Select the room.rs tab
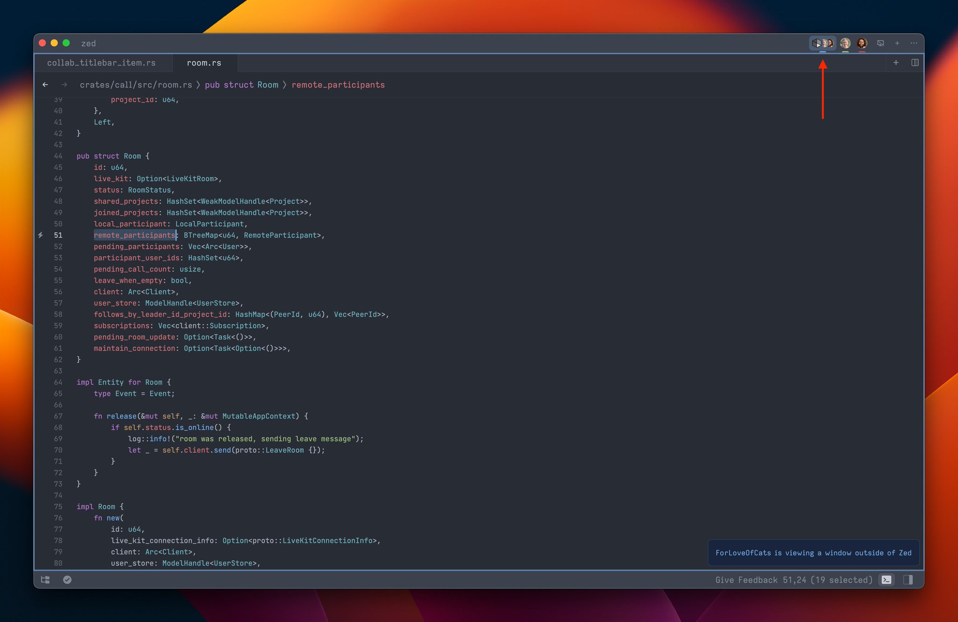Image resolution: width=958 pixels, height=622 pixels. click(x=204, y=63)
